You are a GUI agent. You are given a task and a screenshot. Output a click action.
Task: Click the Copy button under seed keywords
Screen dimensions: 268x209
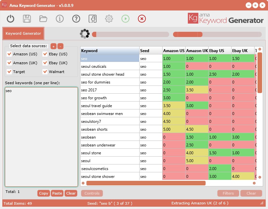[44, 193]
